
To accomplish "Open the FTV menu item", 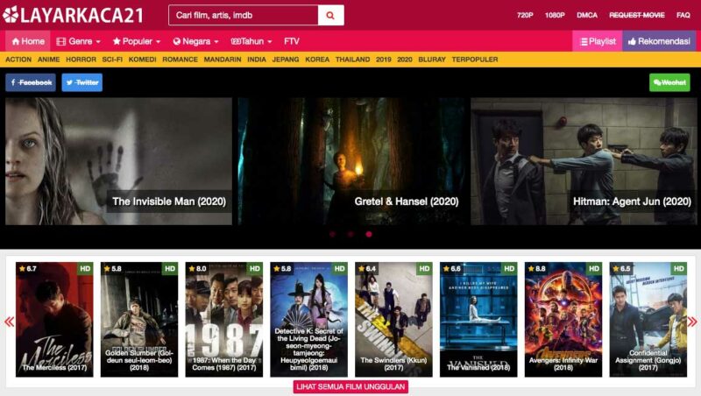I will (292, 41).
